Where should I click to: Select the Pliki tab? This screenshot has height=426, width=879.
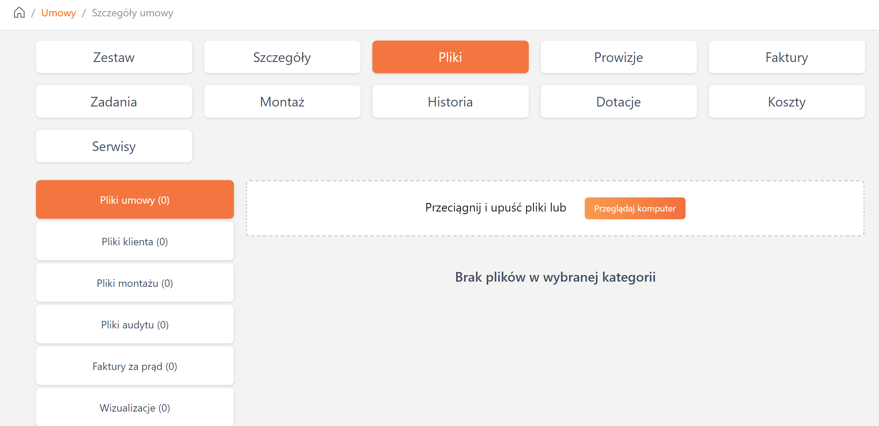pos(450,57)
